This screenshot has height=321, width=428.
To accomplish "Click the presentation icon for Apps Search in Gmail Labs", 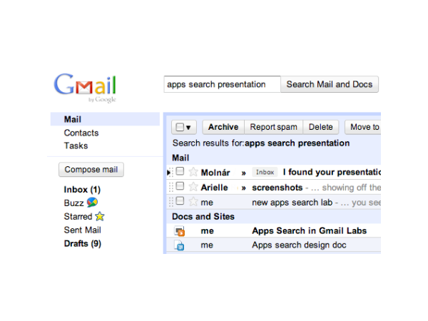I will [179, 231].
